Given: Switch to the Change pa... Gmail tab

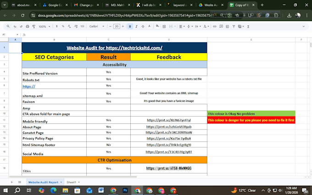Looking at the screenshot, I should (x=86, y=5).
